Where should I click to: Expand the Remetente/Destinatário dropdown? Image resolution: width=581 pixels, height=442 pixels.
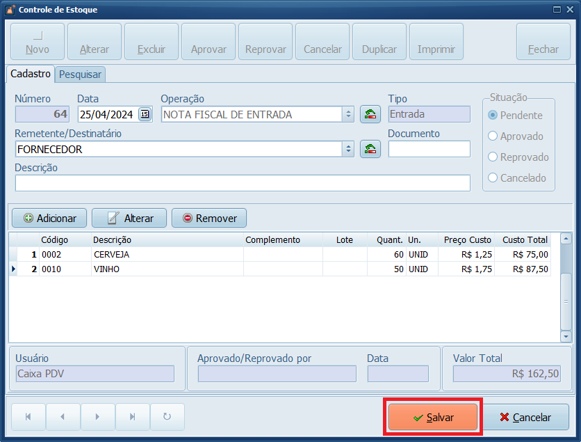347,148
